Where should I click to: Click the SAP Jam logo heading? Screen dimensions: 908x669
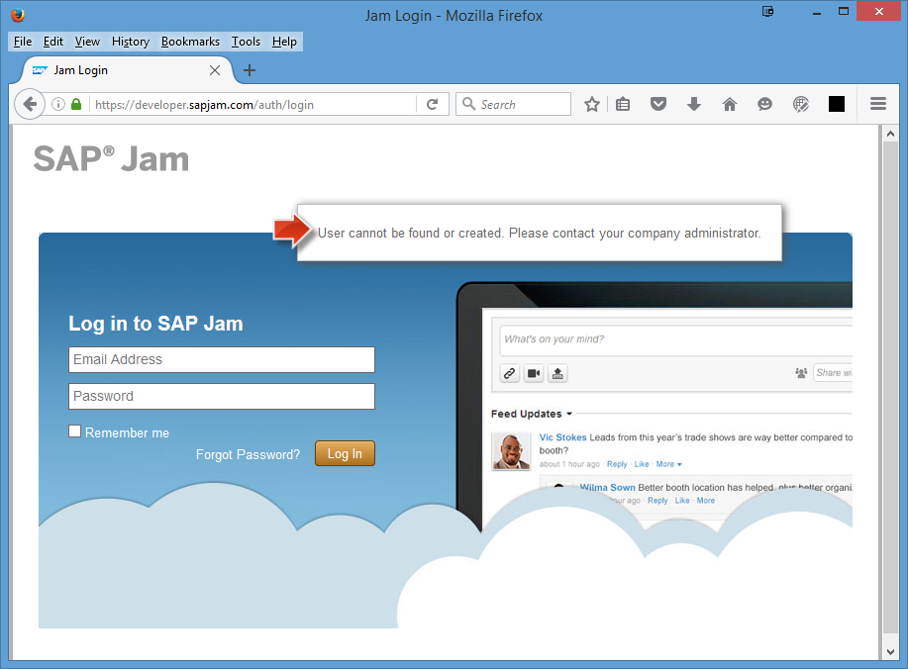(111, 159)
